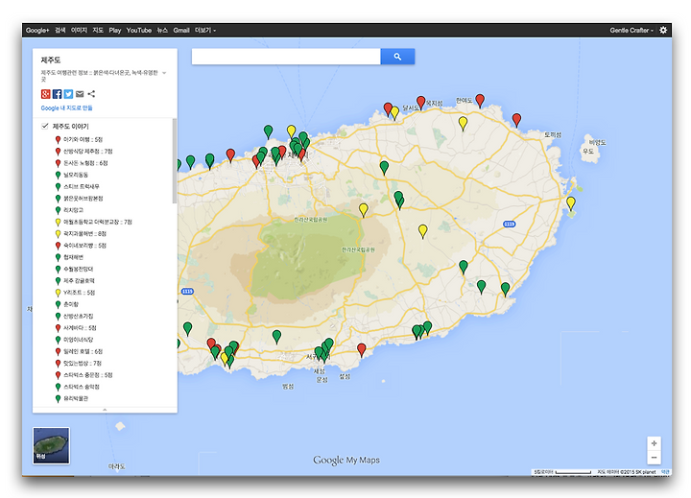
Task: Click the 제주도 map title in the panel
Action: (x=51, y=59)
